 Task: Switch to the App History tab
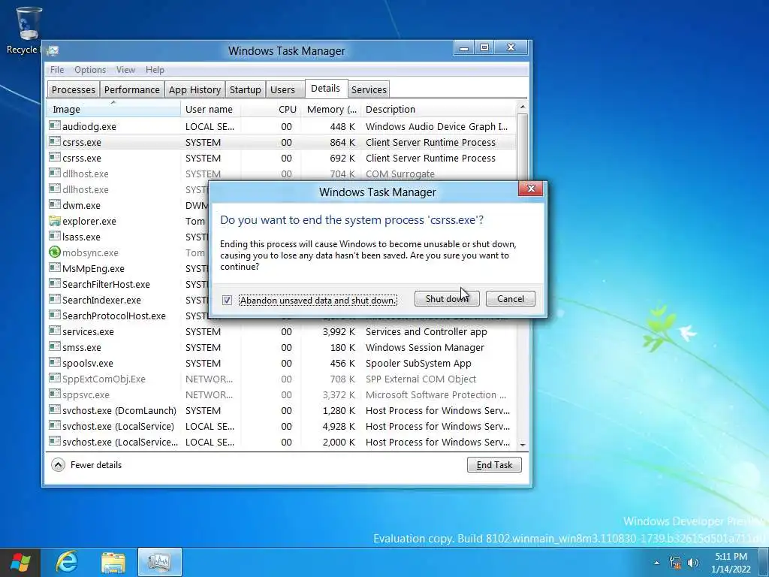pos(195,90)
